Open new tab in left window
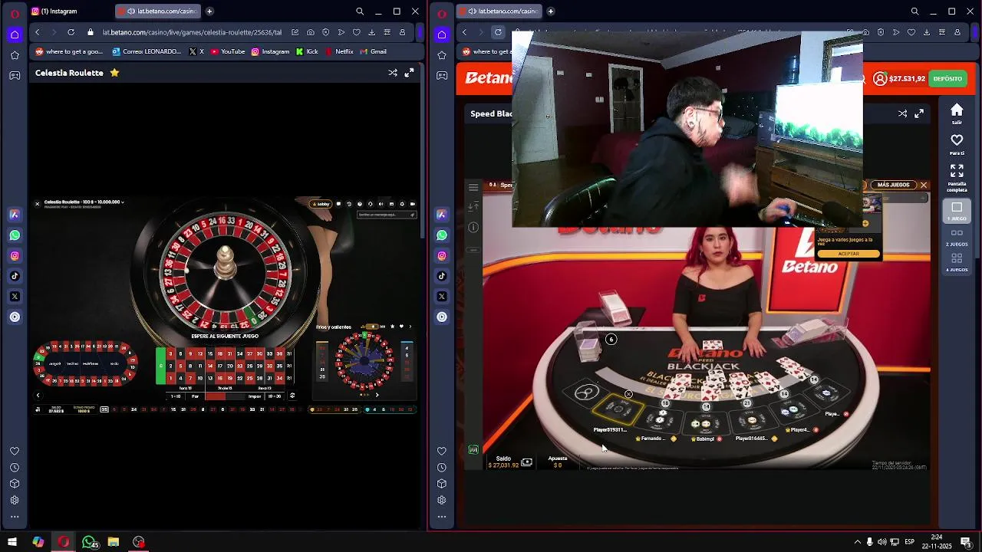This screenshot has height=552, width=982. click(x=209, y=11)
